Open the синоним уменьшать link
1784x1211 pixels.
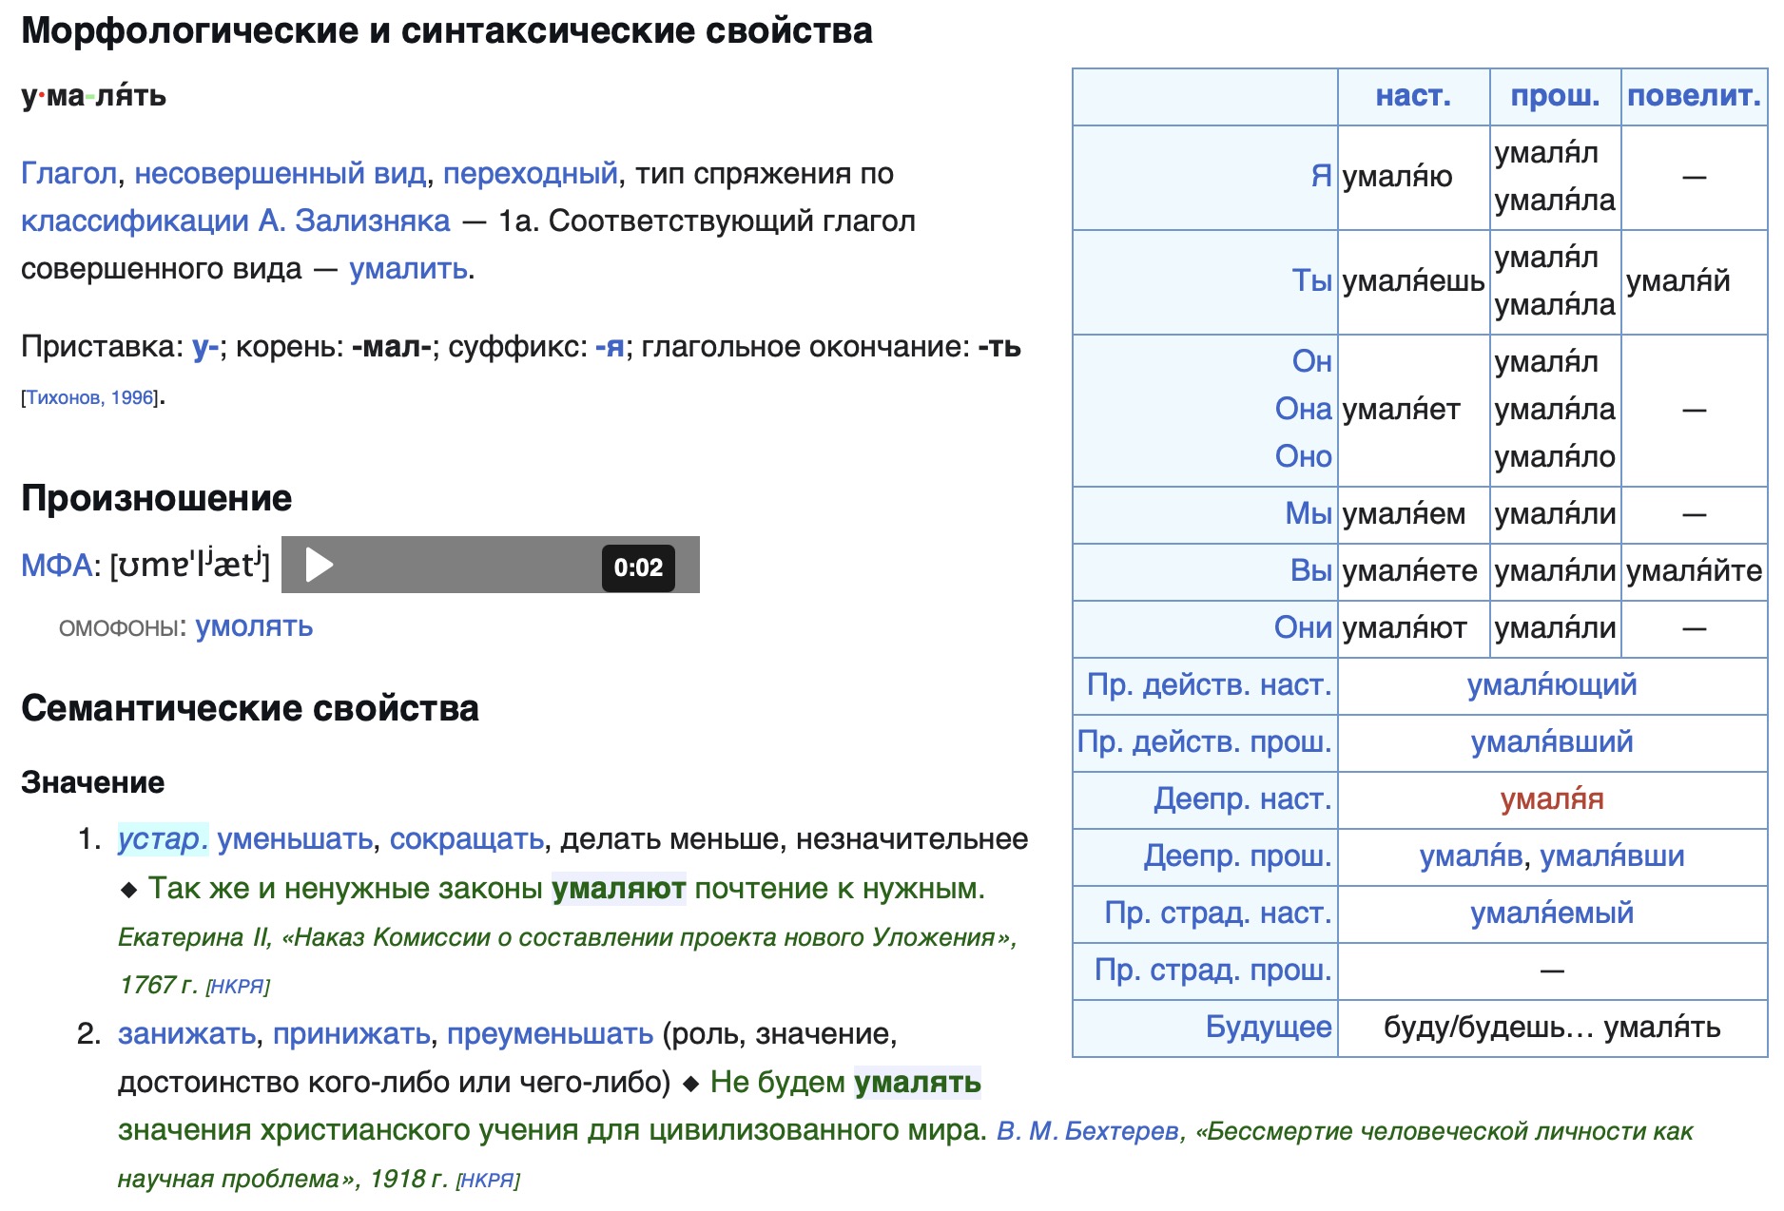pos(295,839)
